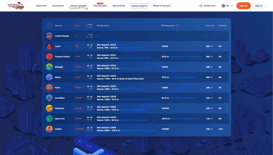The image size is (273, 155).
Task: Click the "12%" cashback value
Action: click(220, 129)
